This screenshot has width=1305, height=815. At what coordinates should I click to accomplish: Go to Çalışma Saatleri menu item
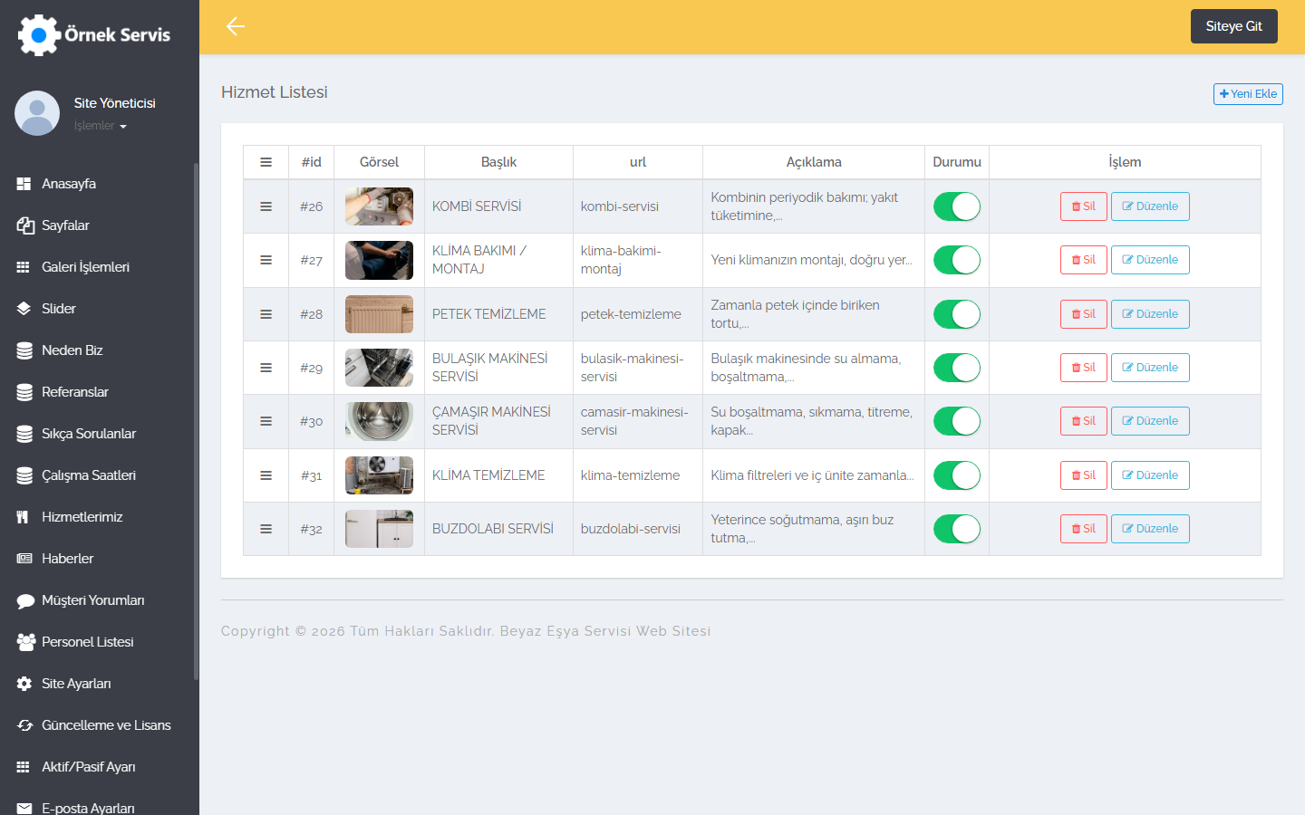click(89, 475)
